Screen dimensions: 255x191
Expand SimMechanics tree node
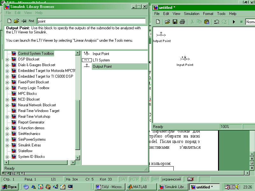(7, 134)
